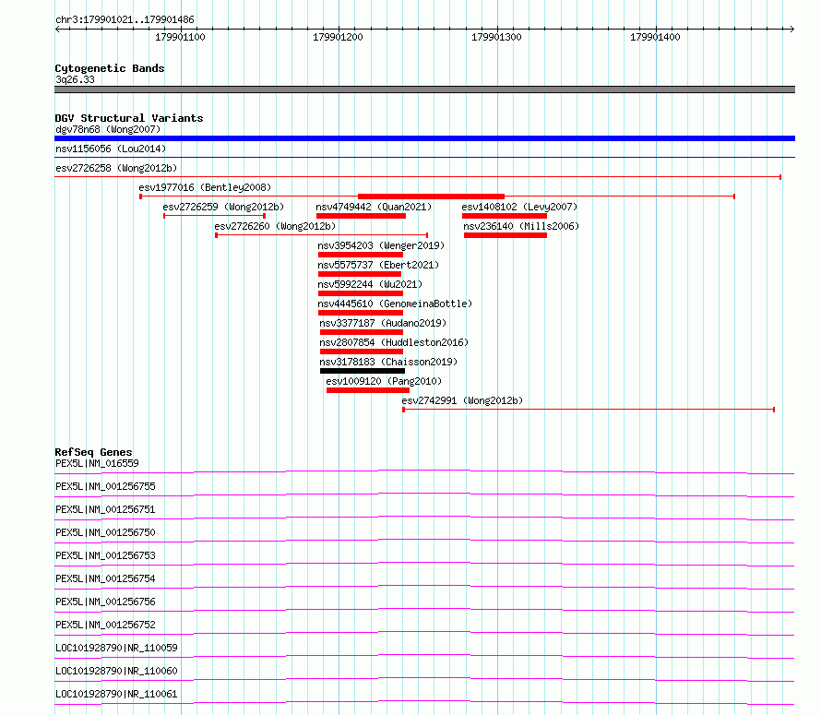Open the LOC101928790|NR_110059 transcript label
This screenshot has width=821, height=715.
click(116, 648)
